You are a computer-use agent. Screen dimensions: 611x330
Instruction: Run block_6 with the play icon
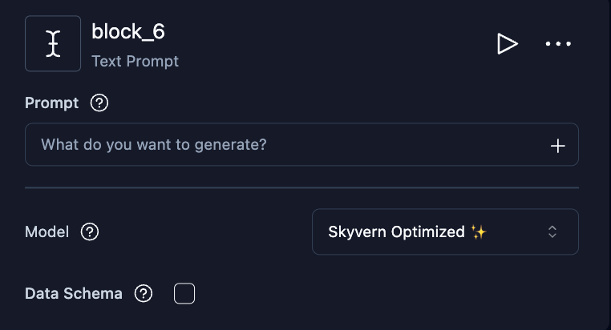[x=507, y=44]
